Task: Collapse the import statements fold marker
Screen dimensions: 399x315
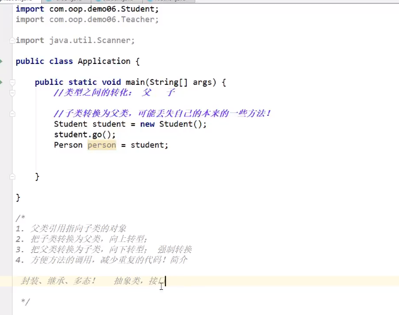Action: coord(12,41)
